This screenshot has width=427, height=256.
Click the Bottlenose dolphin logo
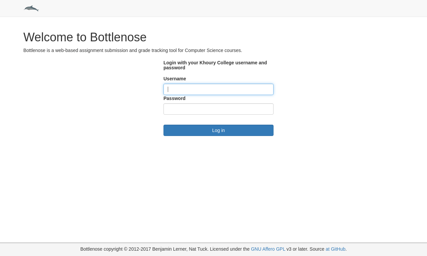(x=31, y=8)
